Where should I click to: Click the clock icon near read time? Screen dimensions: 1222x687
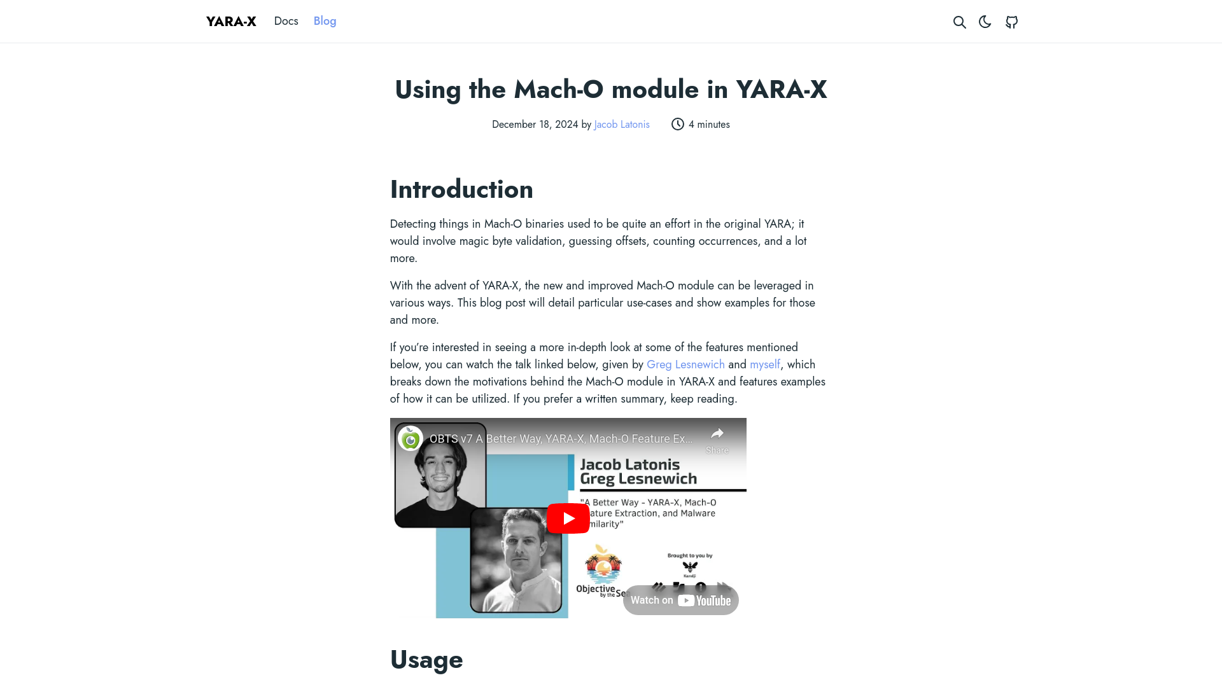pos(677,124)
